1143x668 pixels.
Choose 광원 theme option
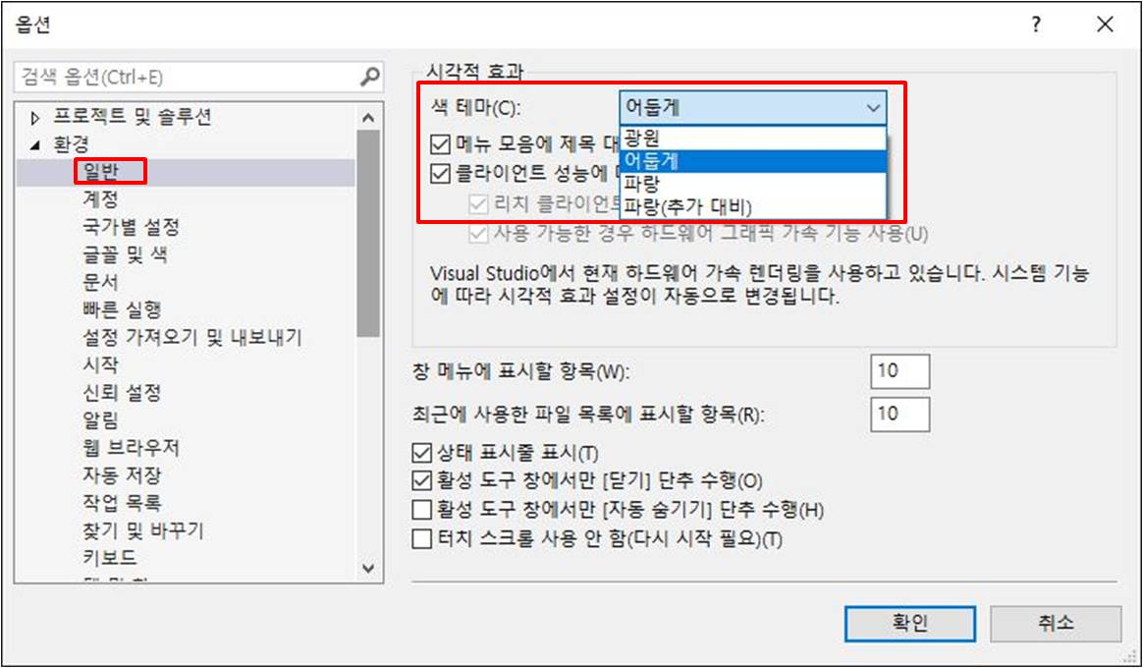753,138
